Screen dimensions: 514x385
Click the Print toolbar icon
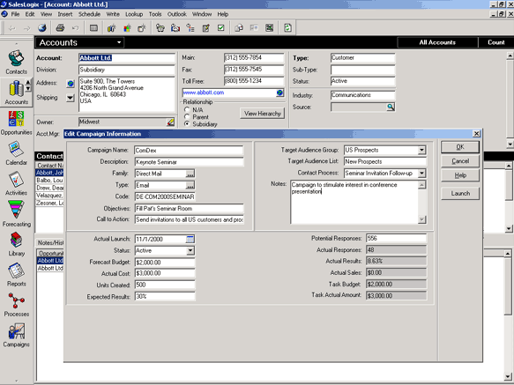pyautogui.click(x=60, y=28)
